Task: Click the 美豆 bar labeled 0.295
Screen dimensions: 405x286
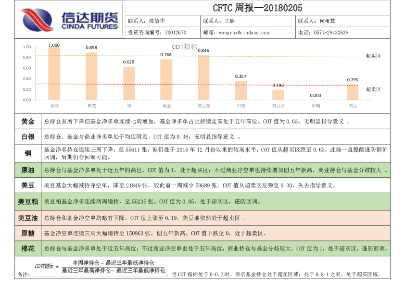Action: (353, 92)
